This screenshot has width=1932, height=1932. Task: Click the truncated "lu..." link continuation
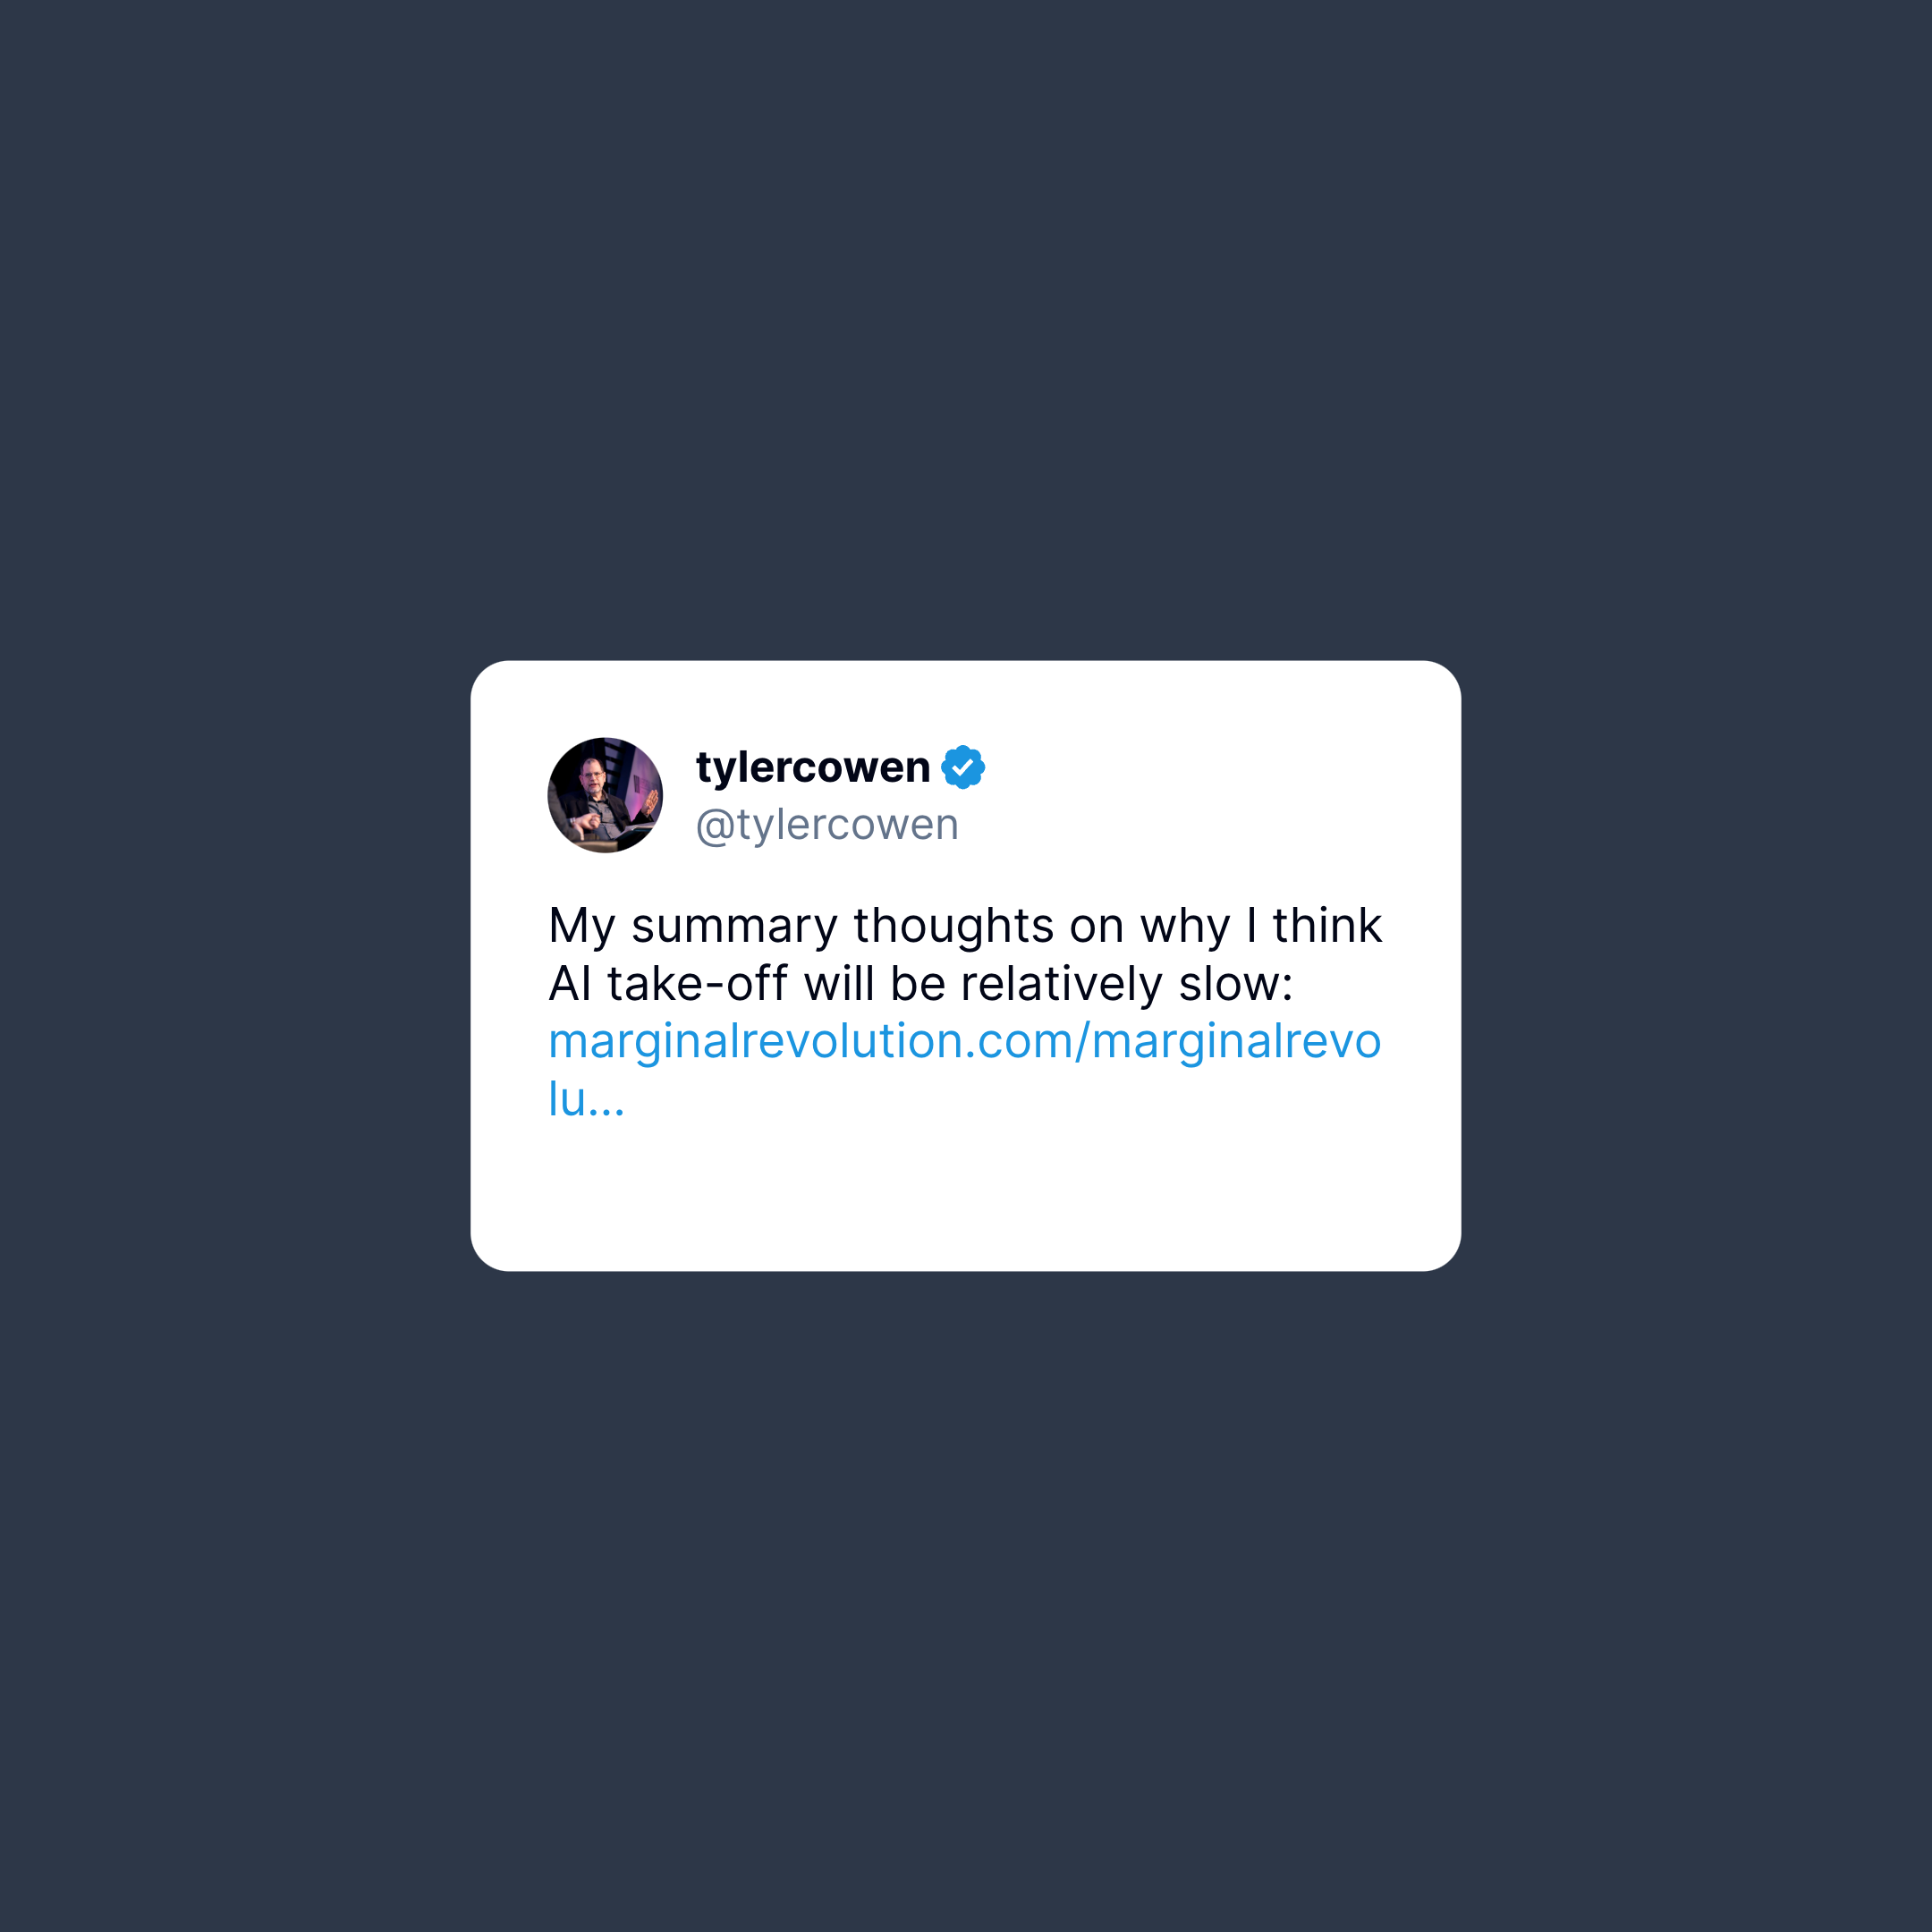tap(586, 1099)
